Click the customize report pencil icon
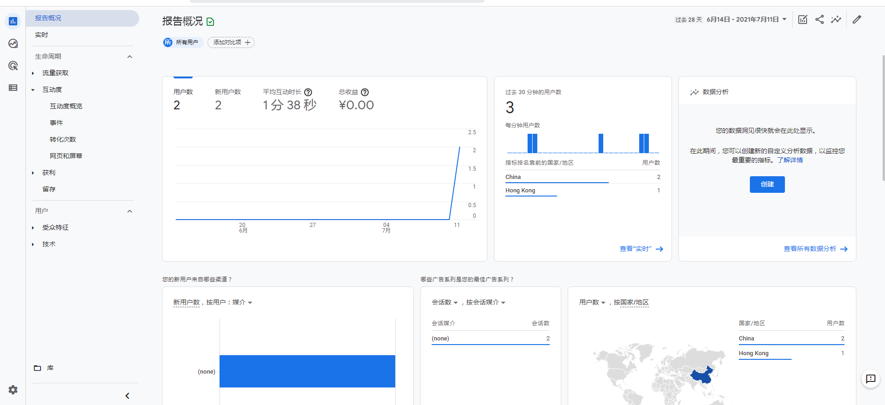The width and height of the screenshot is (885, 405). click(857, 19)
